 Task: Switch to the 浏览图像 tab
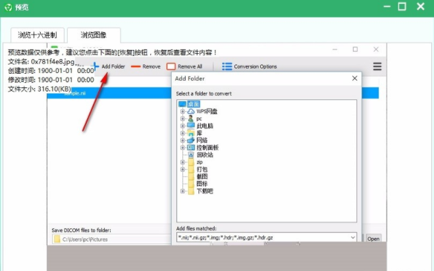[94, 35]
